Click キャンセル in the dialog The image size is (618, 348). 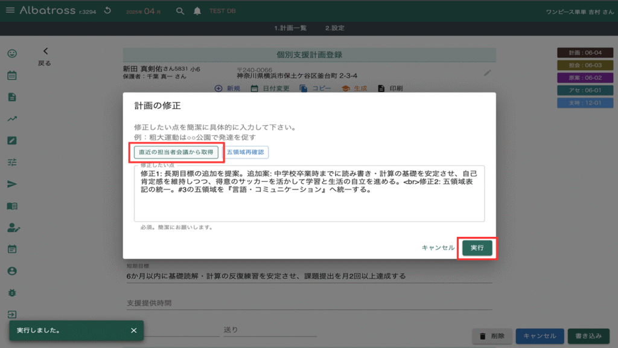(438, 248)
